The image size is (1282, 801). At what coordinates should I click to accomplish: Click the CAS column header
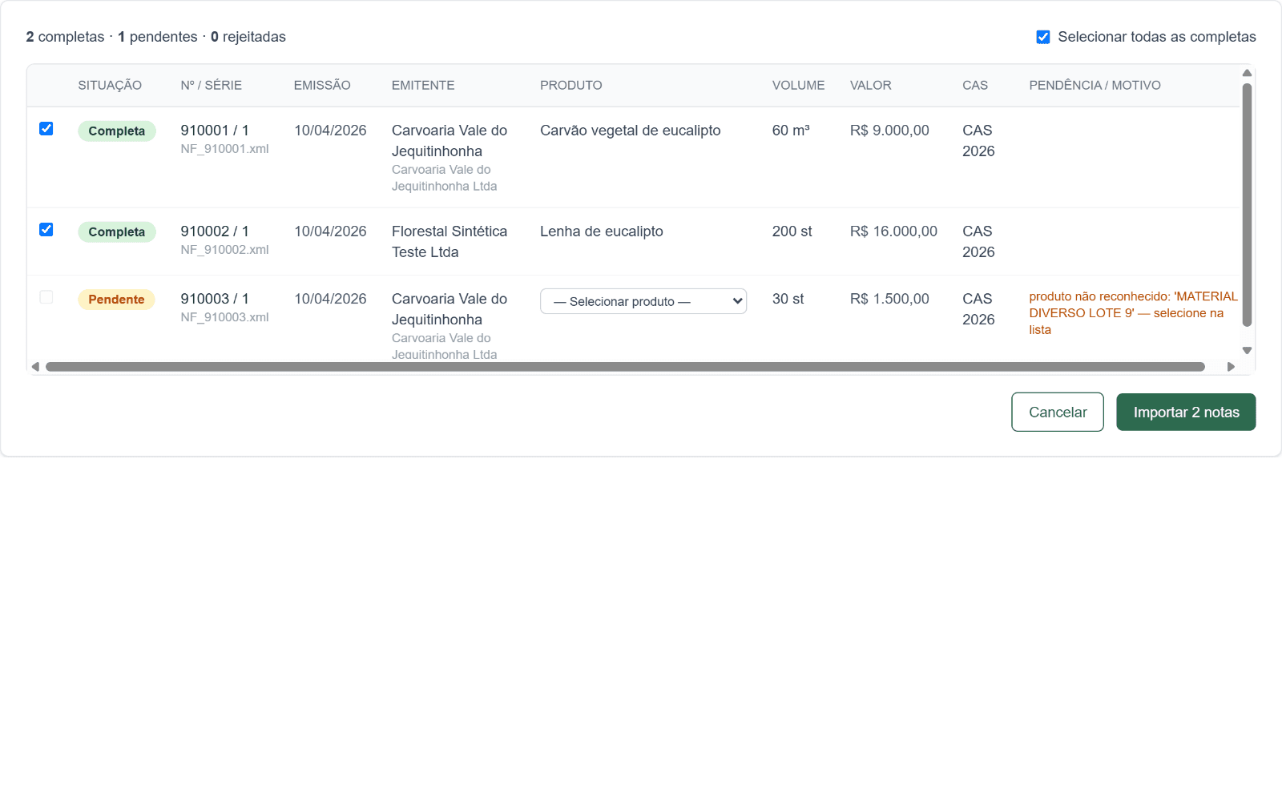pos(975,85)
